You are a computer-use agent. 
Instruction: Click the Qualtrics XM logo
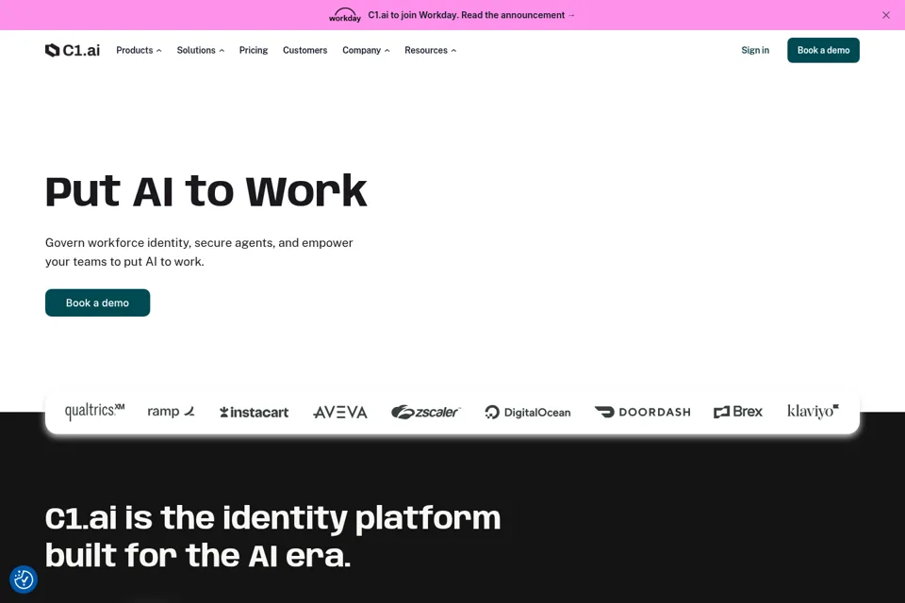(94, 412)
